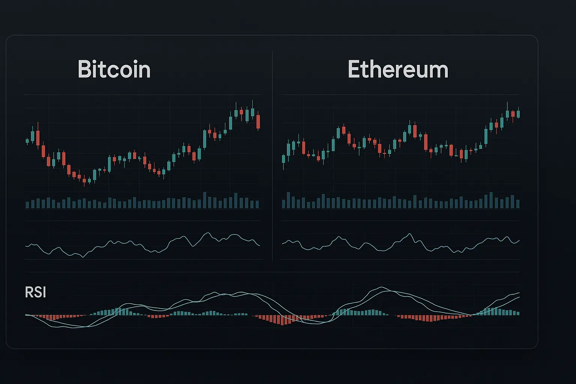
Task: Select the rightmost candle on the Ethereum chart
Action: coord(518,114)
